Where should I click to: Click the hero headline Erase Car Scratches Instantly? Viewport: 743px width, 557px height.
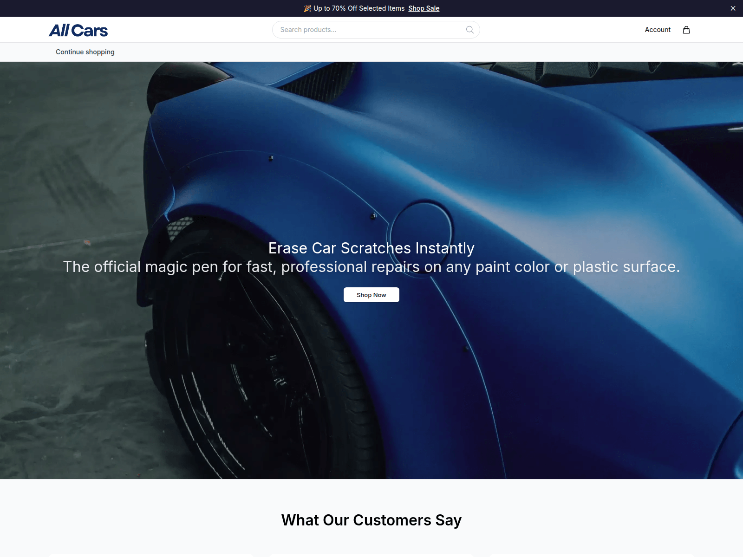[x=371, y=248]
